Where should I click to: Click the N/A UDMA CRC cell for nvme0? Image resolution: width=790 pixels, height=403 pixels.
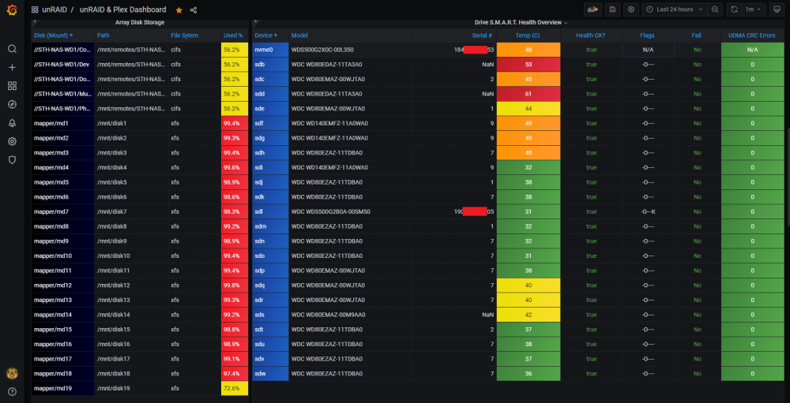[752, 50]
